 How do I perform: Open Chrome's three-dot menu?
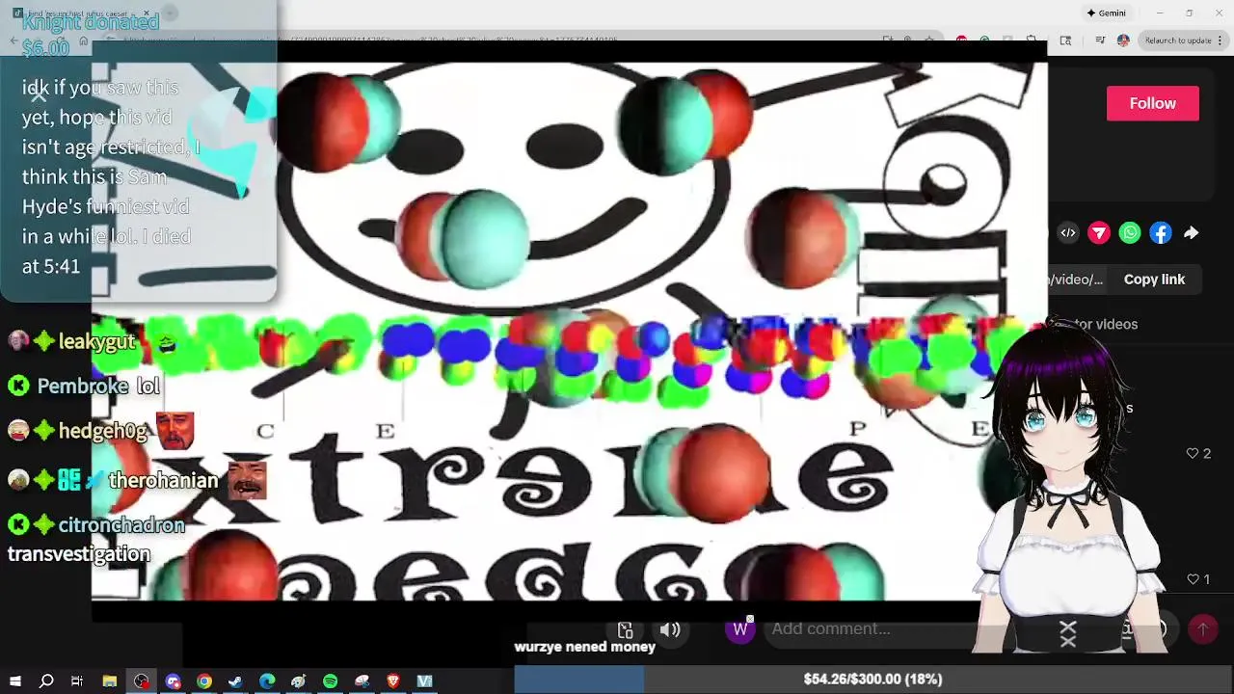1221,40
